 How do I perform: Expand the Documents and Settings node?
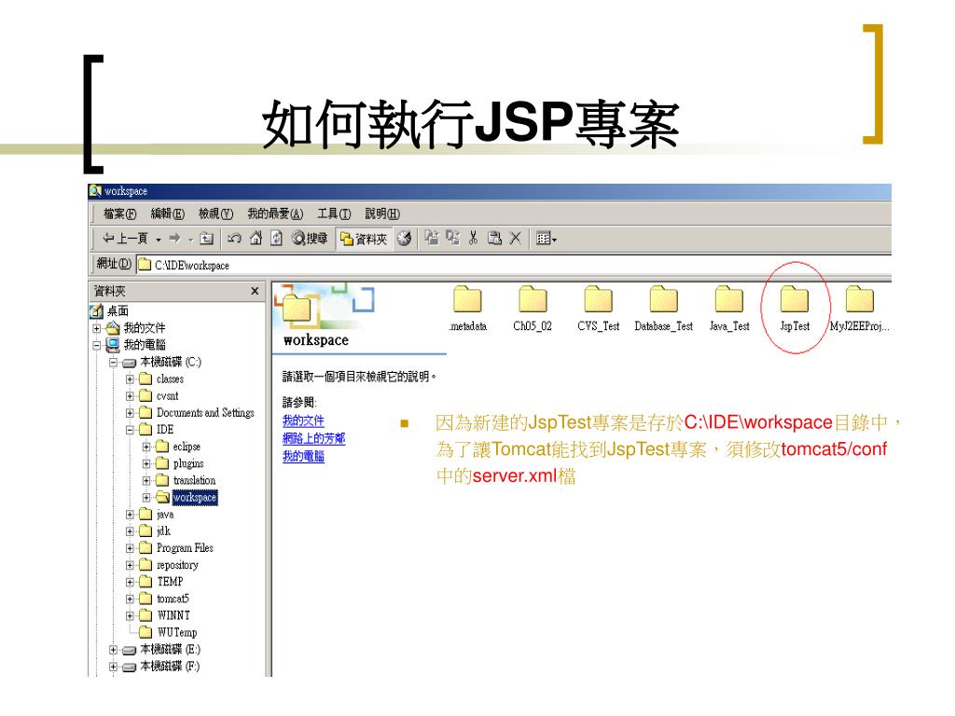(130, 413)
